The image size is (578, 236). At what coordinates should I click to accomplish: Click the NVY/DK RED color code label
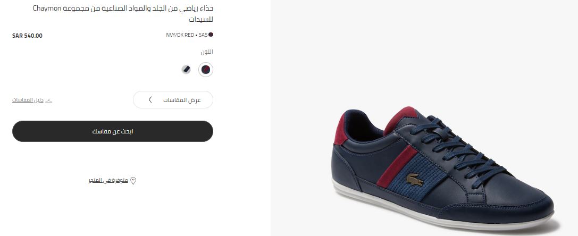[180, 35]
